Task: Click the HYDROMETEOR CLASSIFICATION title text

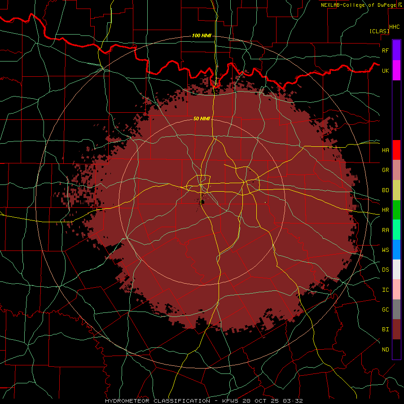Action: click(158, 401)
